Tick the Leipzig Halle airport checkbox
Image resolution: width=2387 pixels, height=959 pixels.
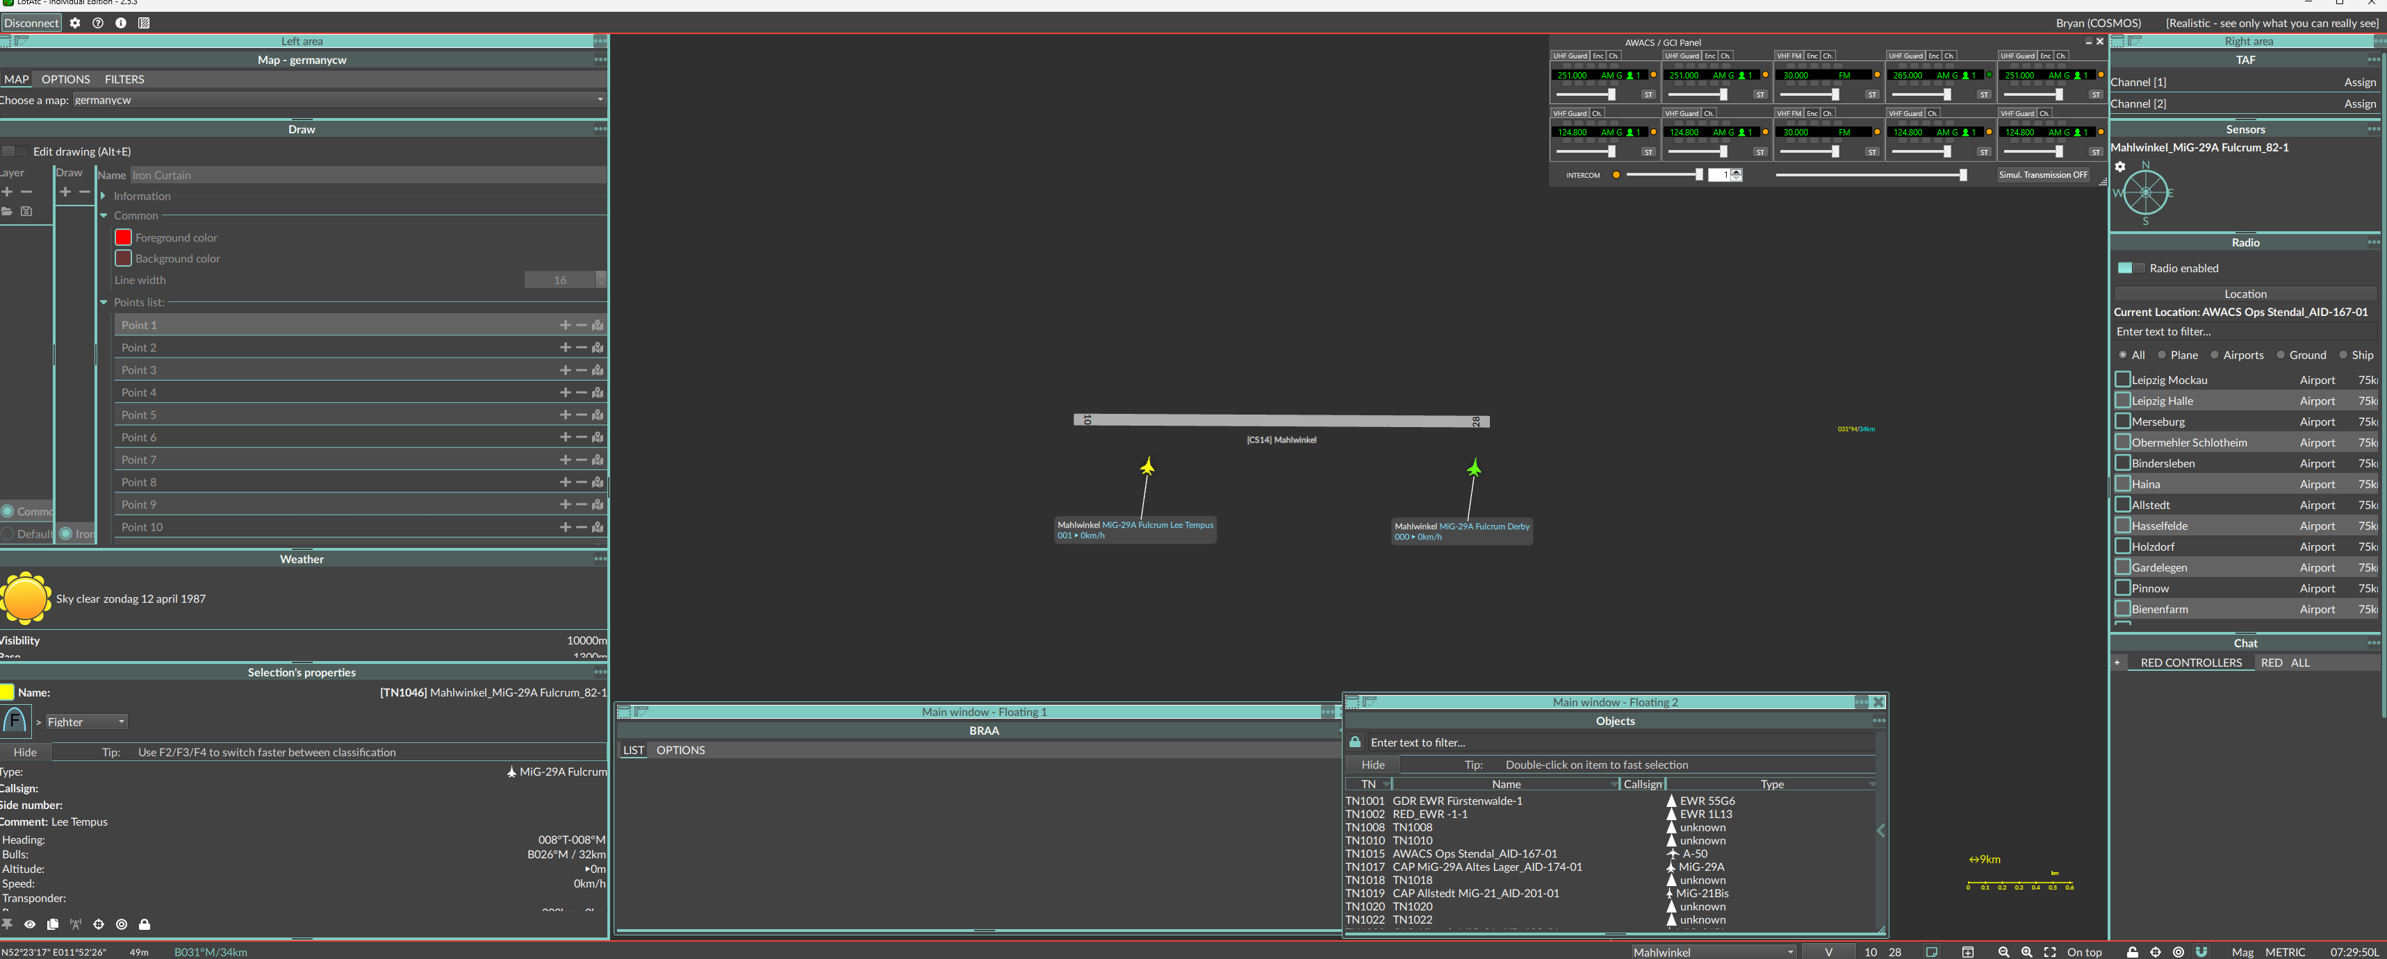(x=2123, y=401)
